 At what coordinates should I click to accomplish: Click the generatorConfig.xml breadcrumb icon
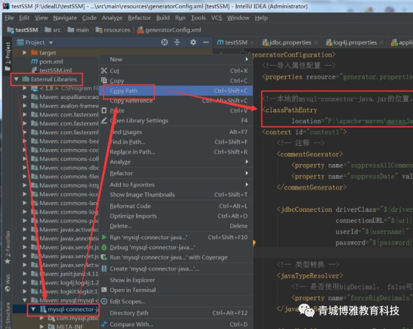140,30
